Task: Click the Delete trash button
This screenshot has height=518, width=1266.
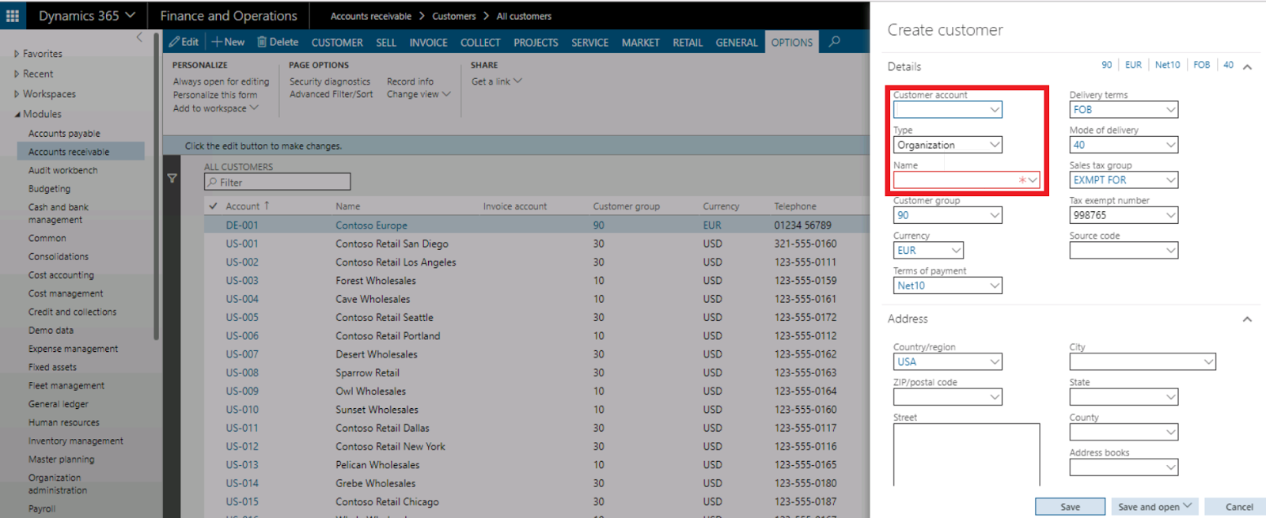Action: point(278,42)
